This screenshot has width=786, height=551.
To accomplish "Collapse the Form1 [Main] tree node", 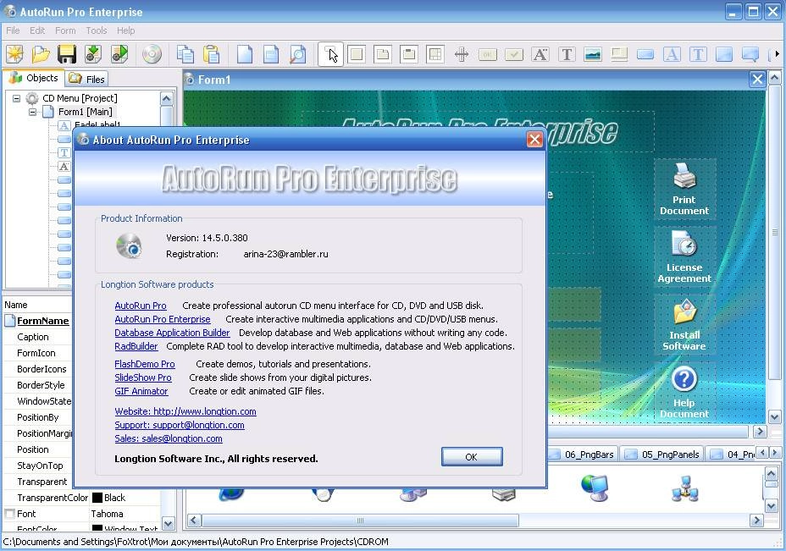I will (32, 113).
